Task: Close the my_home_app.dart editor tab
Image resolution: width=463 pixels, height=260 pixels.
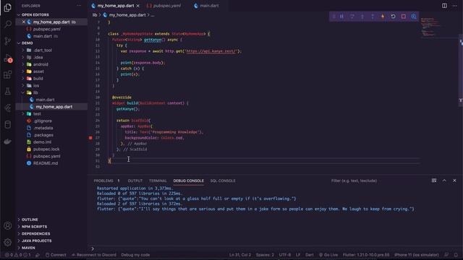Action: 138,6
